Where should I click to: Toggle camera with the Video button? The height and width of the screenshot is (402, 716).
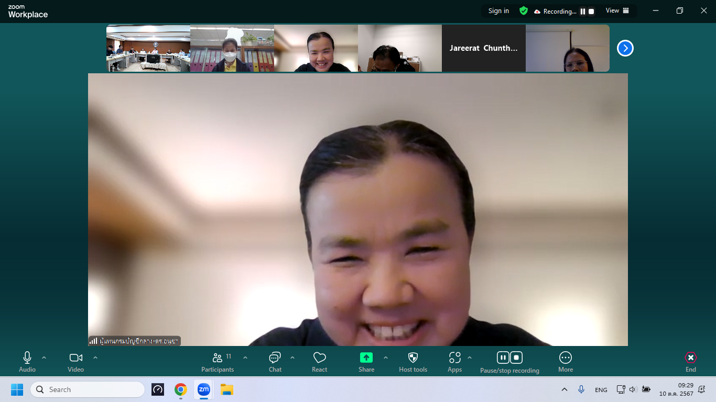tap(76, 362)
